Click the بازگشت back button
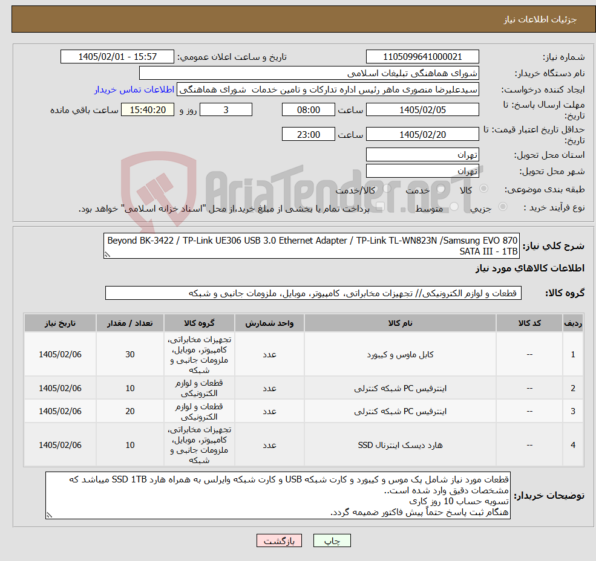This screenshot has height=561, width=596. pyautogui.click(x=279, y=540)
